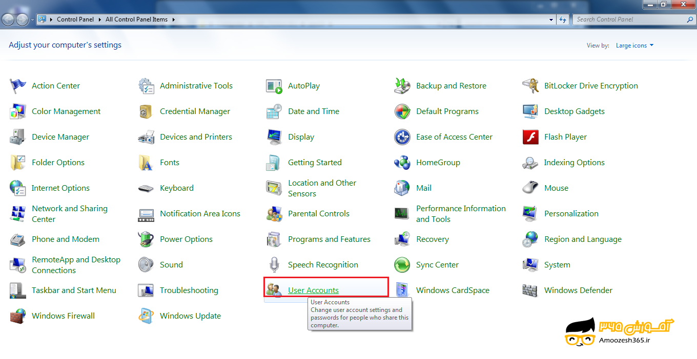Open the Indexing Options link
Screen dimensions: 697x359
(575, 163)
